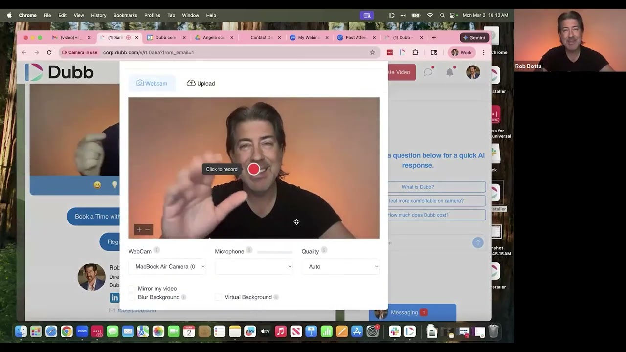Switch to the Contact De browser tab
The width and height of the screenshot is (626, 352).
click(x=262, y=37)
